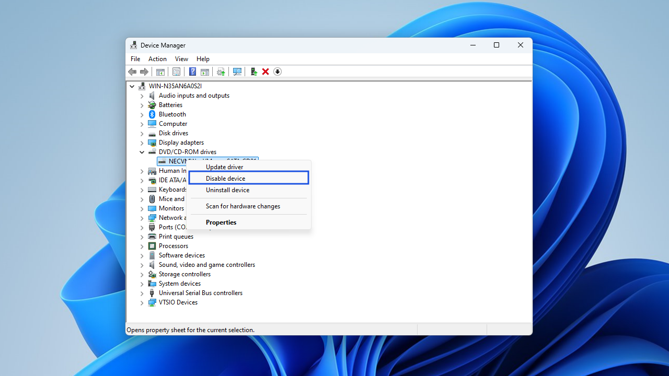Expand the Disk drives node
Viewport: 669px width, 376px height.
(x=142, y=133)
